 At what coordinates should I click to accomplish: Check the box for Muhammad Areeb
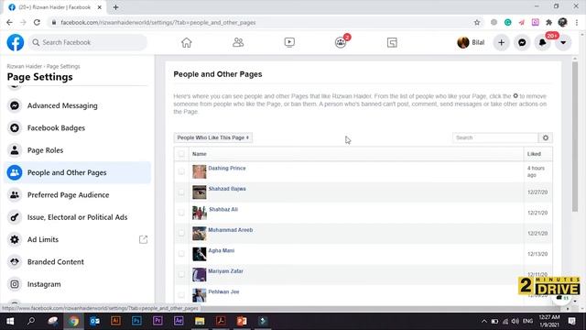(181, 233)
